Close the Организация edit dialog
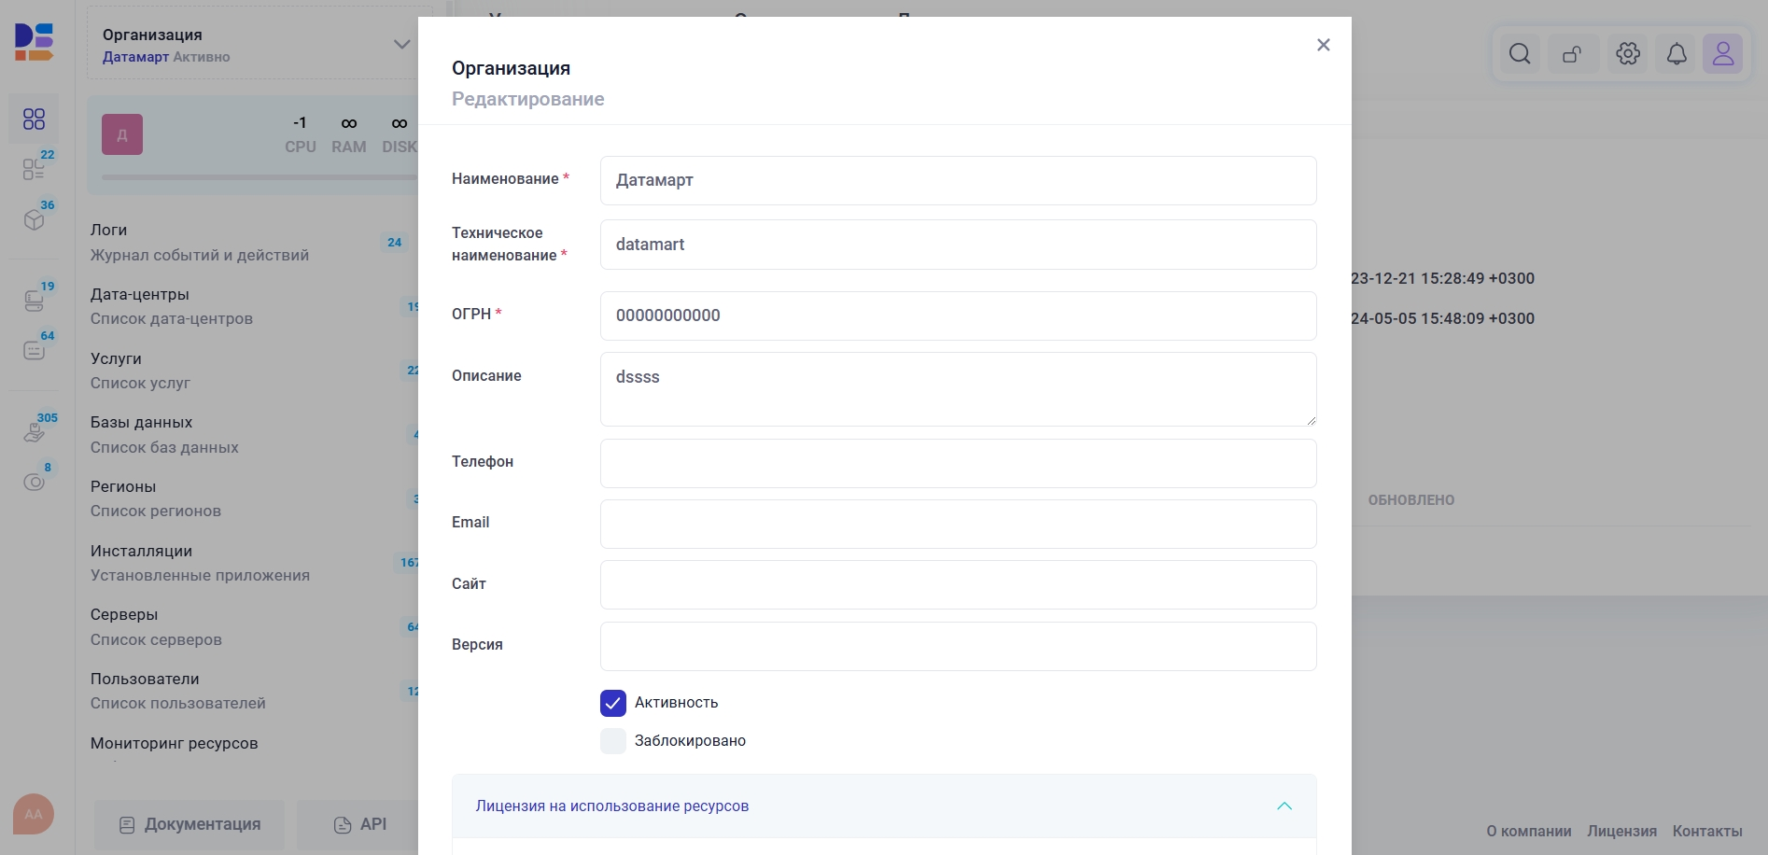 click(1323, 45)
